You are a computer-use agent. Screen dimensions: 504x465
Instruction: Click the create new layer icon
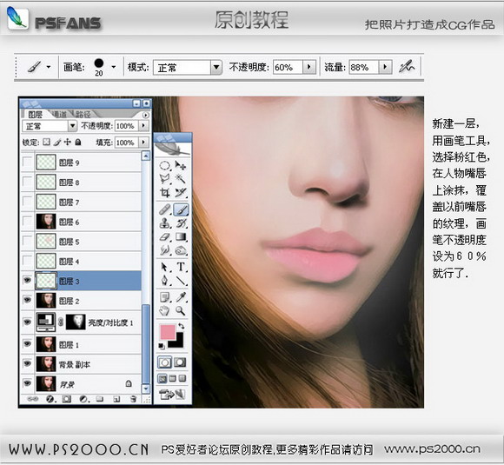pos(116,399)
